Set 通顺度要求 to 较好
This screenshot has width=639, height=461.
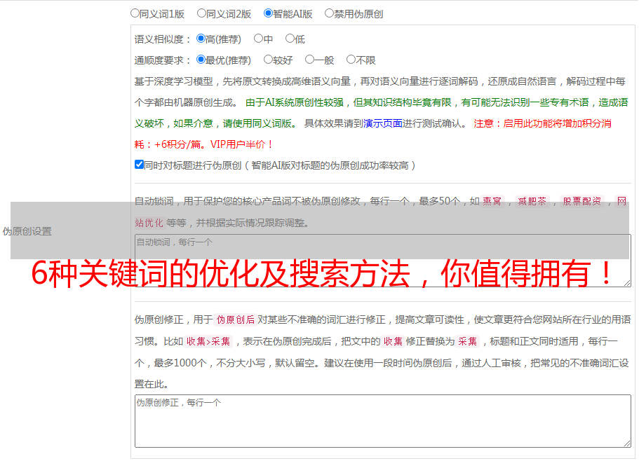268,60
